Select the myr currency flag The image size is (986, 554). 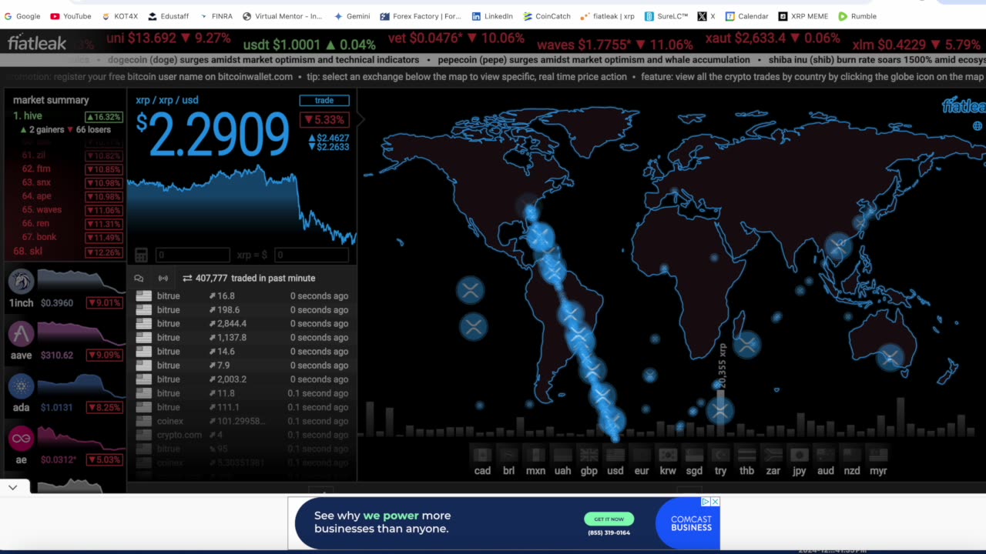878,455
